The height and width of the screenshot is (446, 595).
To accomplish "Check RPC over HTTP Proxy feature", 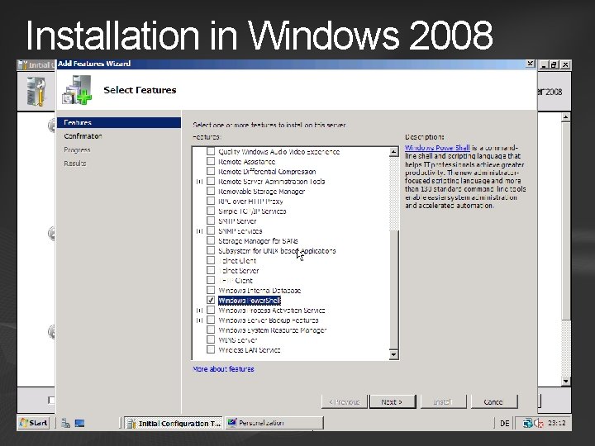I will click(x=211, y=201).
